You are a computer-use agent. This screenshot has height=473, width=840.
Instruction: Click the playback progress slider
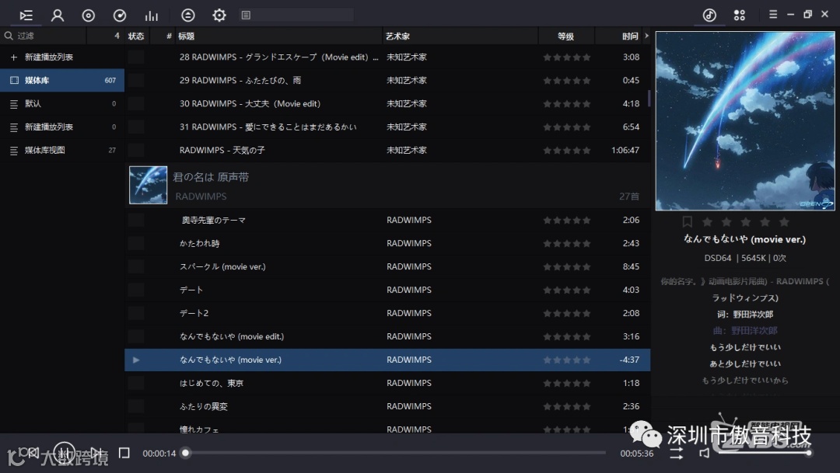click(395, 453)
